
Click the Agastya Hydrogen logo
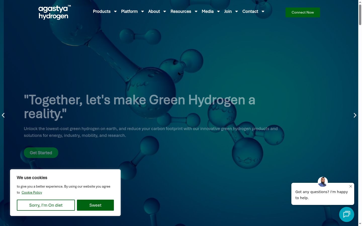click(x=55, y=12)
